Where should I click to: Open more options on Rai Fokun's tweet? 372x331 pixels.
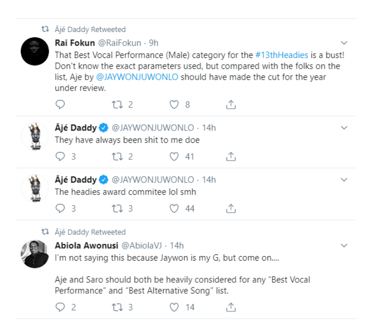[345, 42]
